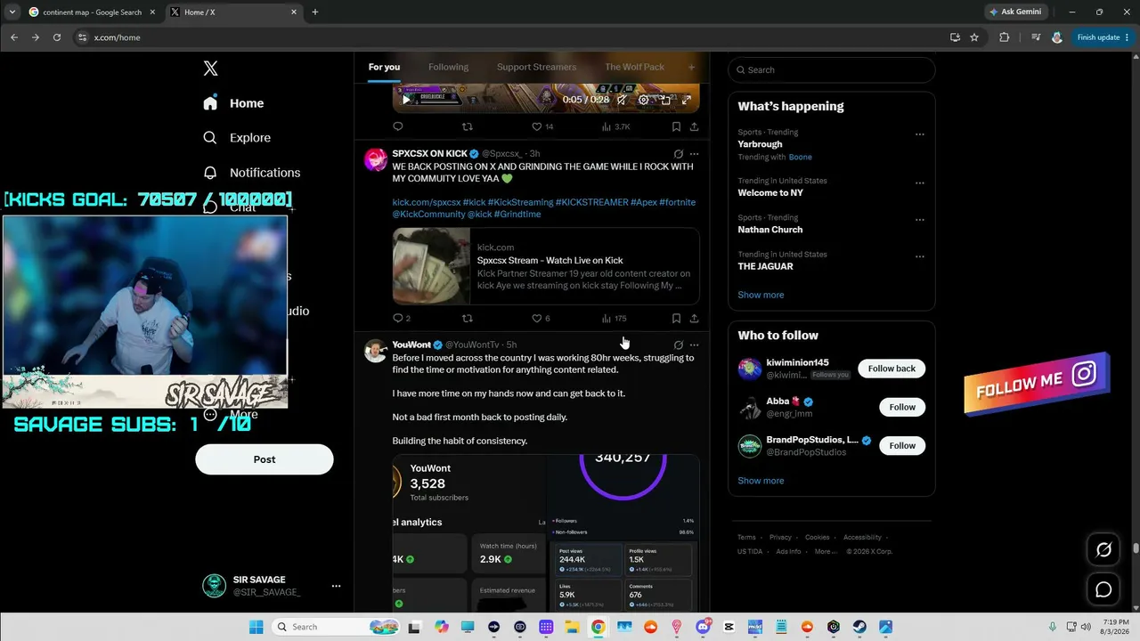Like the top post with 14 likes
Viewport: 1140px width, 641px height.
[x=542, y=126]
